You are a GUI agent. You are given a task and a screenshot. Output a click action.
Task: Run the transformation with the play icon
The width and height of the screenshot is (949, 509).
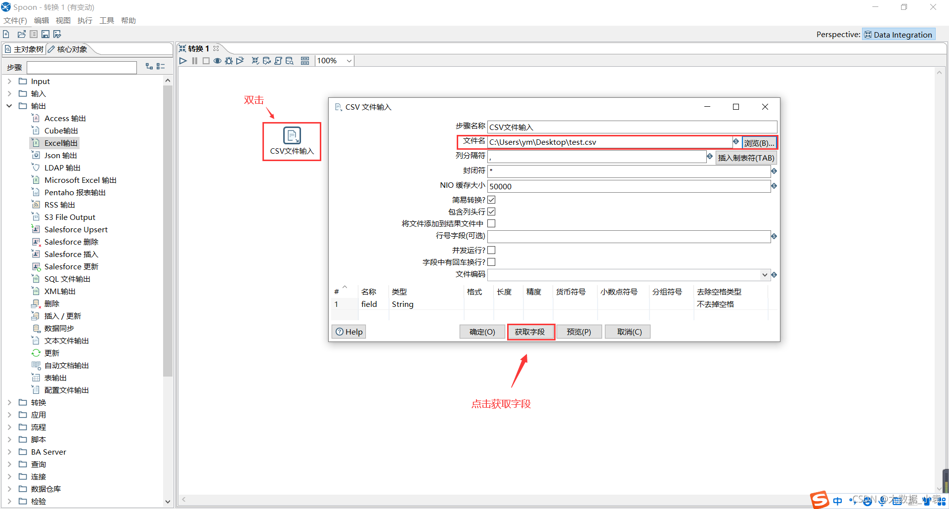pos(183,61)
